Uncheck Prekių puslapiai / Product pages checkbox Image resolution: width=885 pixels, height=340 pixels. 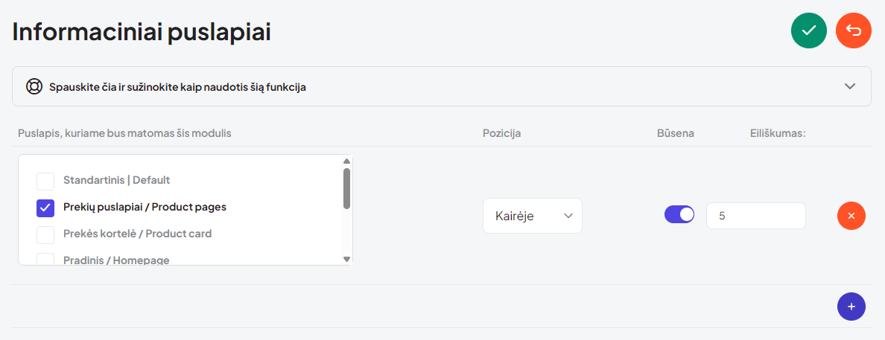[45, 208]
